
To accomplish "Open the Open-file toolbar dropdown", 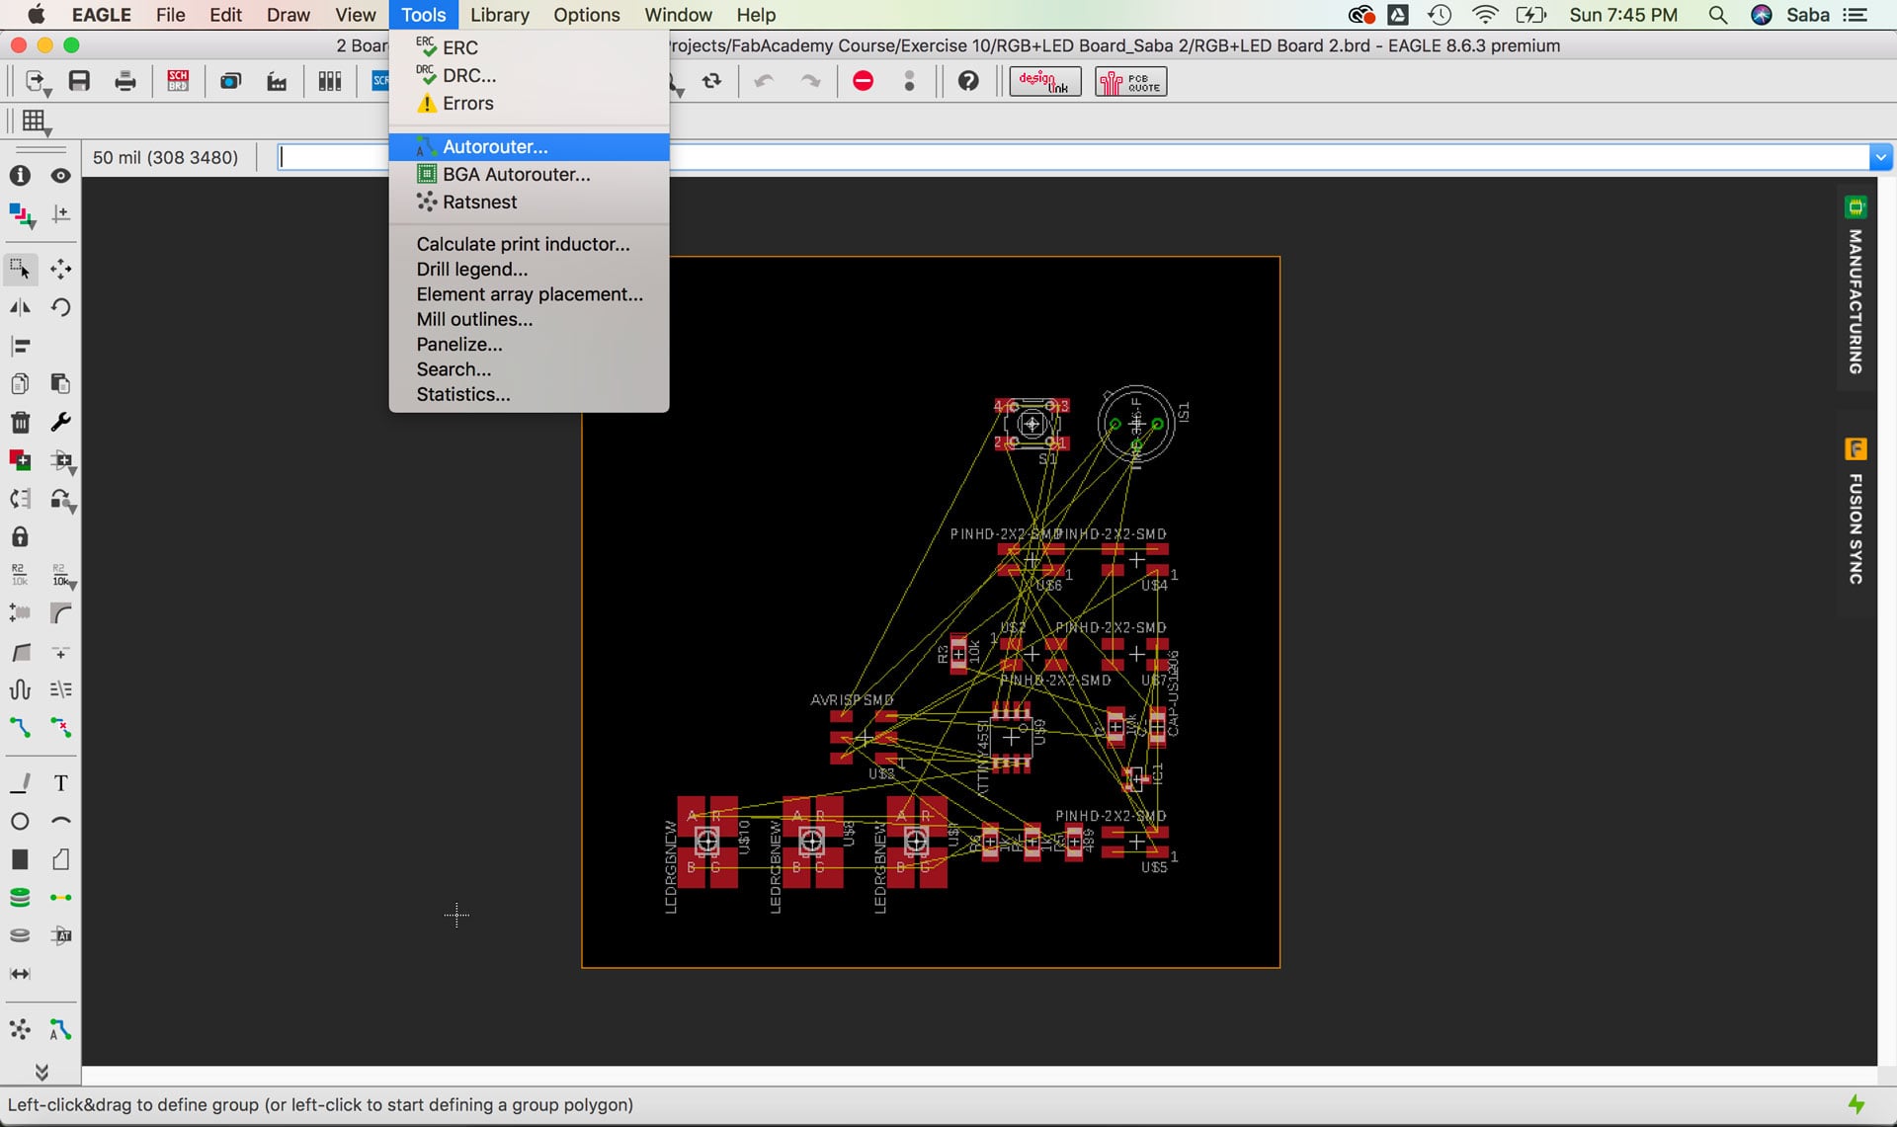I will pyautogui.click(x=37, y=82).
